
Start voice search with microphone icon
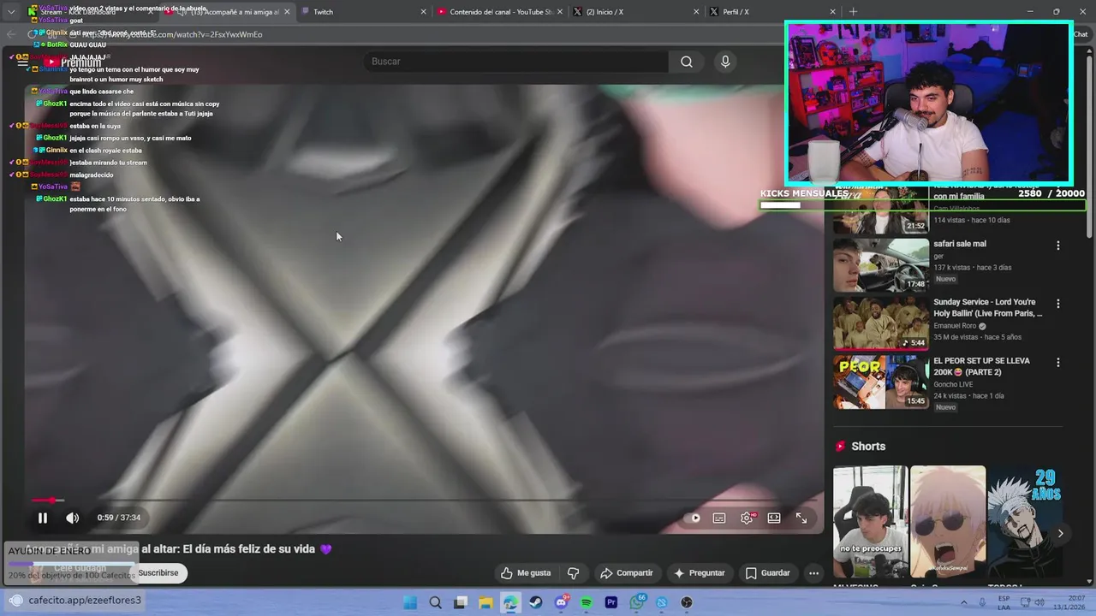pos(725,62)
